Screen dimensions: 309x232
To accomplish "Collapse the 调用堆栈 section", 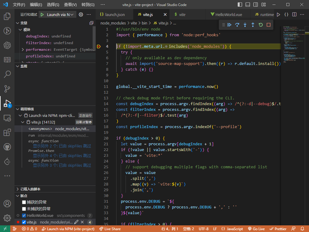I will pyautogui.click(x=18, y=109).
